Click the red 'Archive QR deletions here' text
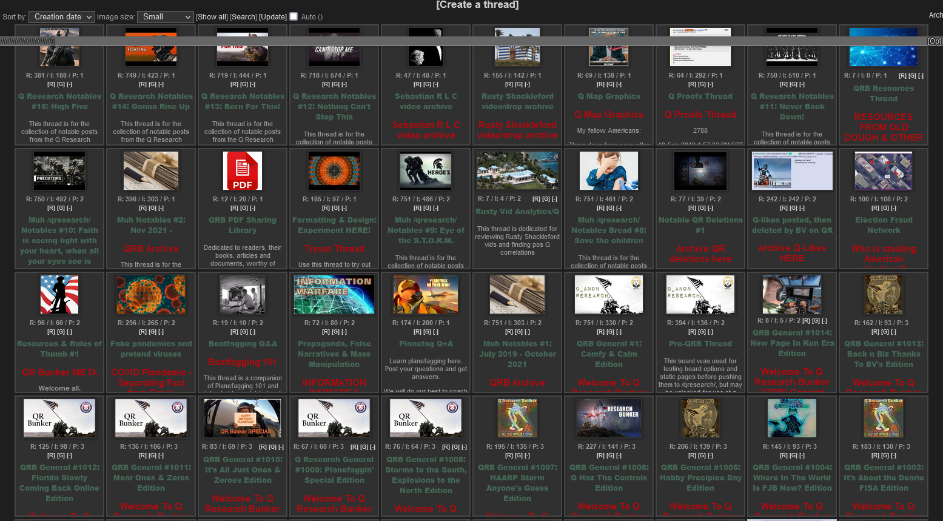This screenshot has height=521, width=943. click(700, 254)
